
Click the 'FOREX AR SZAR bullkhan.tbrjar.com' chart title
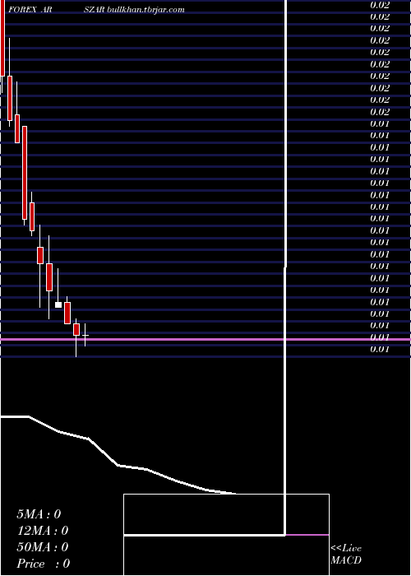pyautogui.click(x=96, y=10)
